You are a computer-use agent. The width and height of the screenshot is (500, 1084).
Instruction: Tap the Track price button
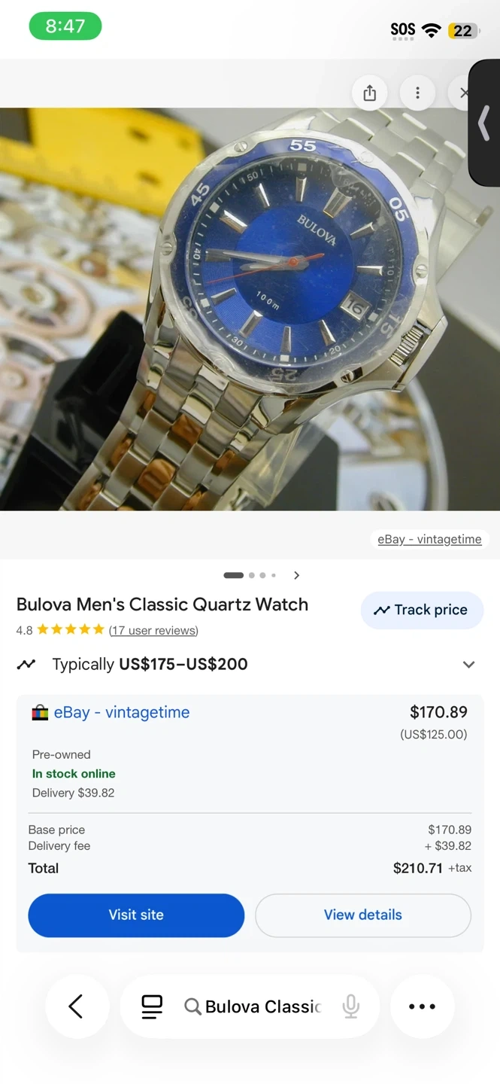tap(422, 610)
